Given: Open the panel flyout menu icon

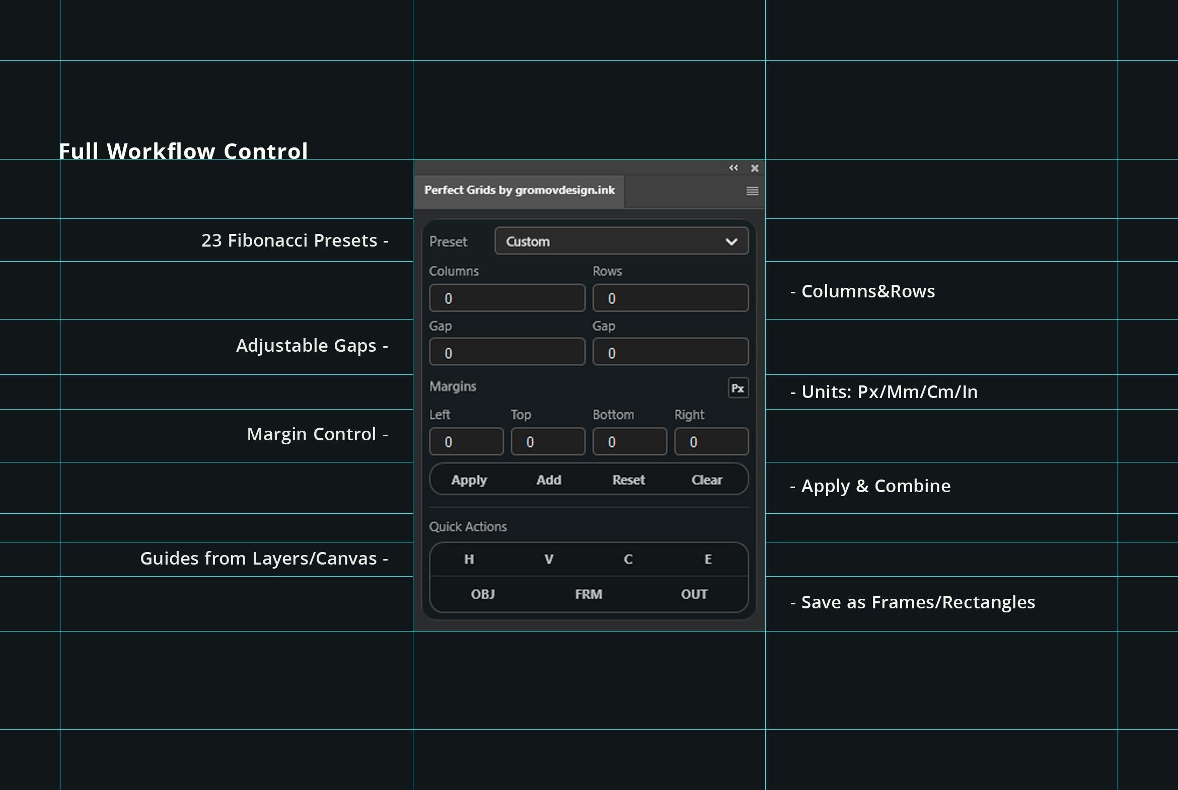Looking at the screenshot, I should click(752, 191).
